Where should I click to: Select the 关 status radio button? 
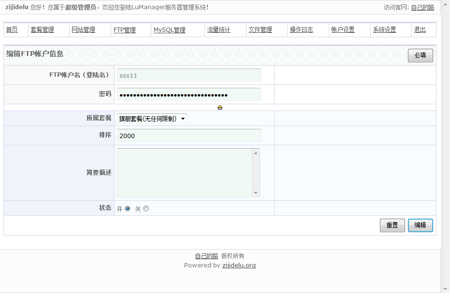coord(146,209)
